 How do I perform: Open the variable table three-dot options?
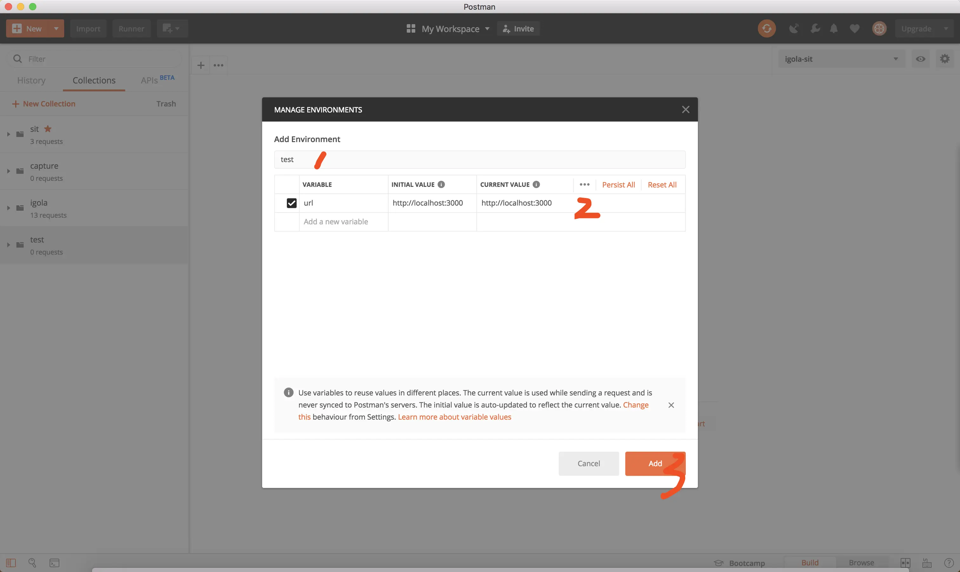click(584, 185)
